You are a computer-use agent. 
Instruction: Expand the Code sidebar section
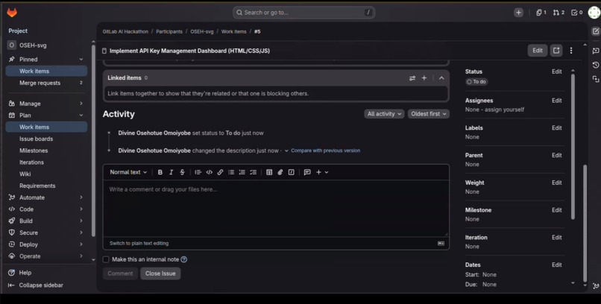tap(81, 209)
